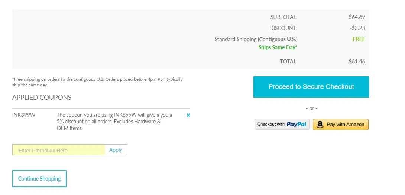Viewport: 405px width, 195px height.
Task: Click the PayPal wordmark logo
Action: (296, 125)
